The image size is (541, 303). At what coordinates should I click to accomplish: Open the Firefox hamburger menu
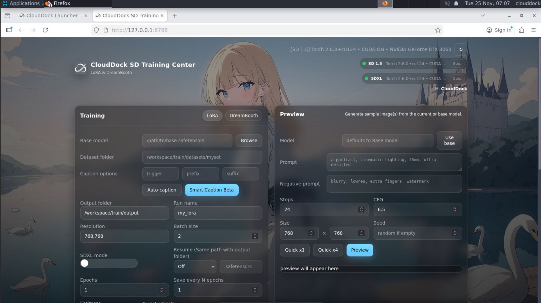coord(534,30)
